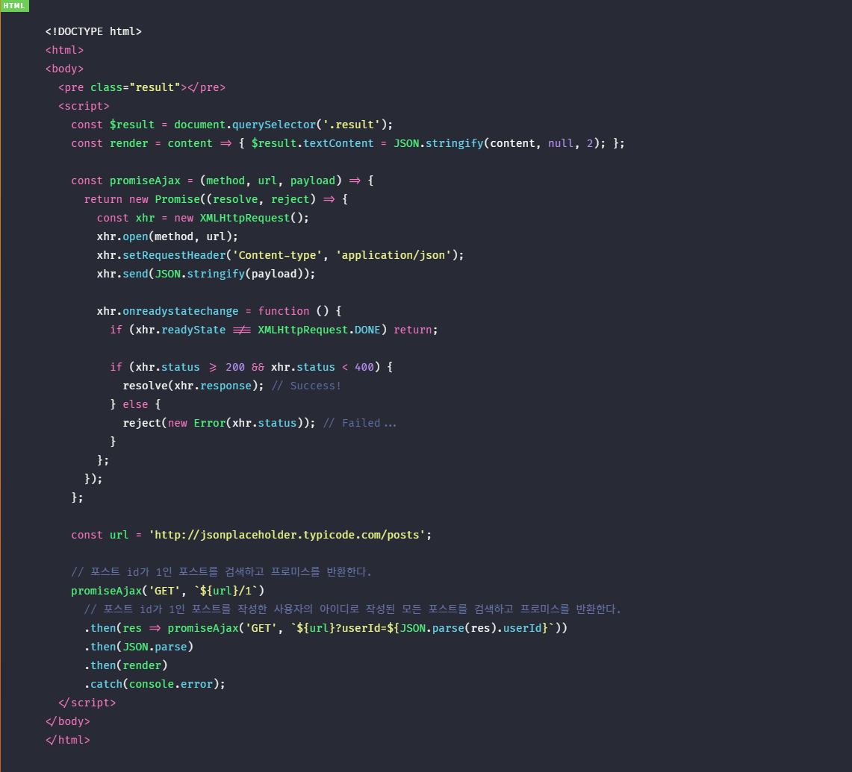Click the '<!DOCTYPE html>' line
This screenshot has height=772, width=852.
(x=93, y=31)
